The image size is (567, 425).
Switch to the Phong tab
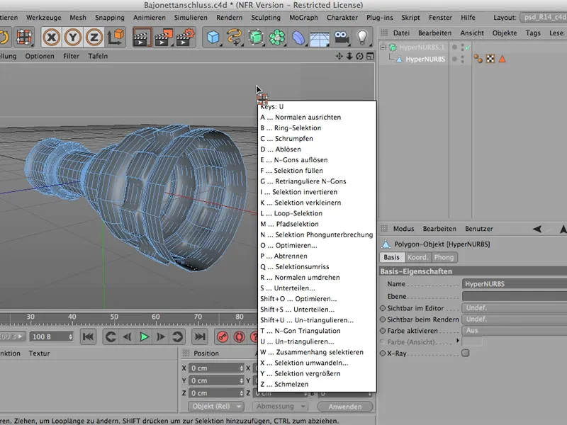(444, 257)
